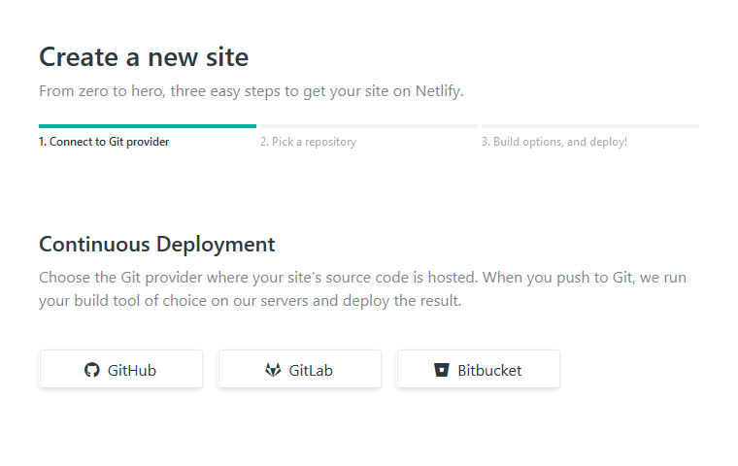738x466 pixels.
Task: Click the Continuous Deployment heading
Action: (x=157, y=245)
